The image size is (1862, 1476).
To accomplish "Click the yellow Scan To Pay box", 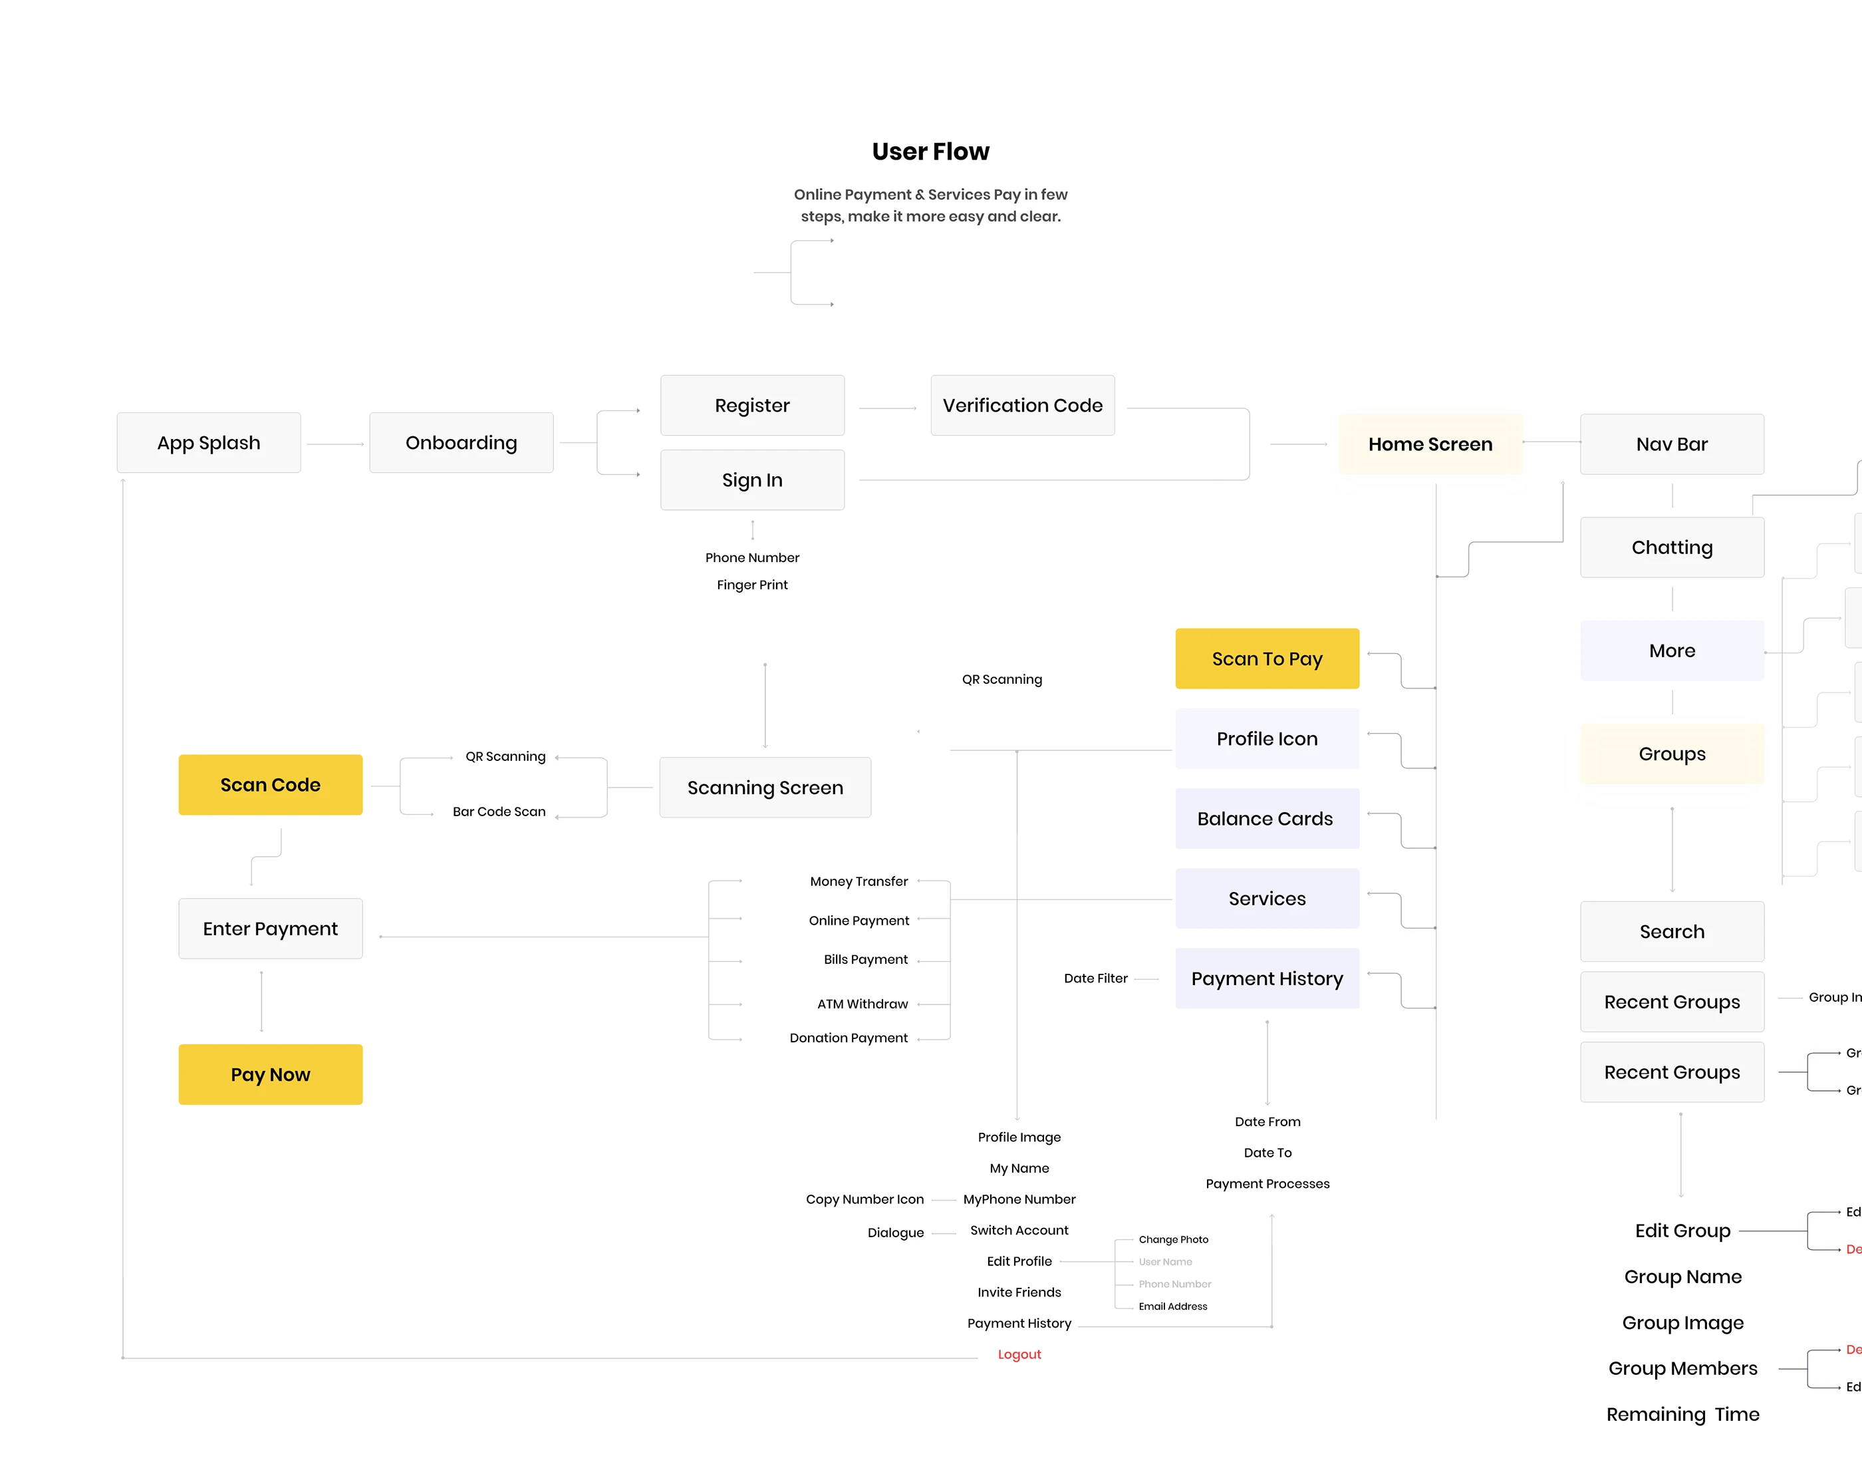I will (1267, 659).
